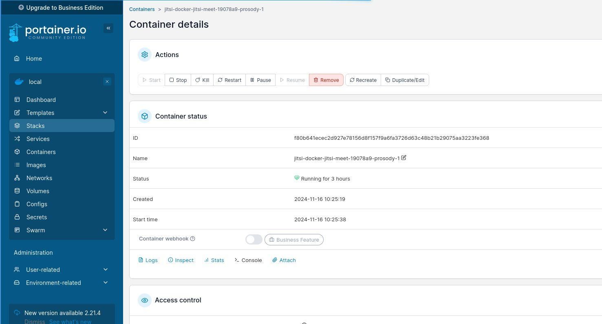
Task: Select Images in the sidebar
Action: point(36,165)
